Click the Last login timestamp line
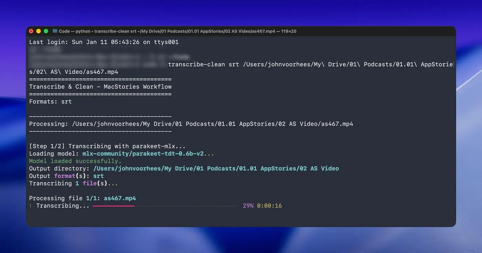Screen dimensions: 482x253 103,42
